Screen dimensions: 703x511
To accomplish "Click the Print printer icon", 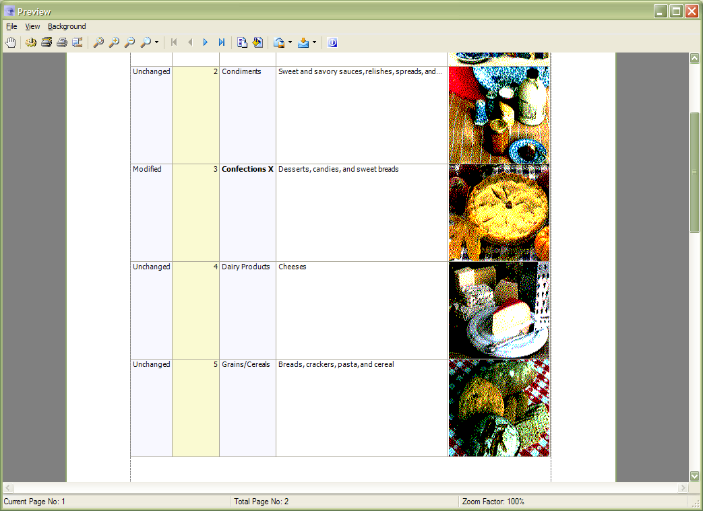I will (61, 42).
